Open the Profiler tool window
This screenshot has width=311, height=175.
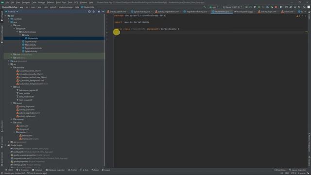[72, 170]
